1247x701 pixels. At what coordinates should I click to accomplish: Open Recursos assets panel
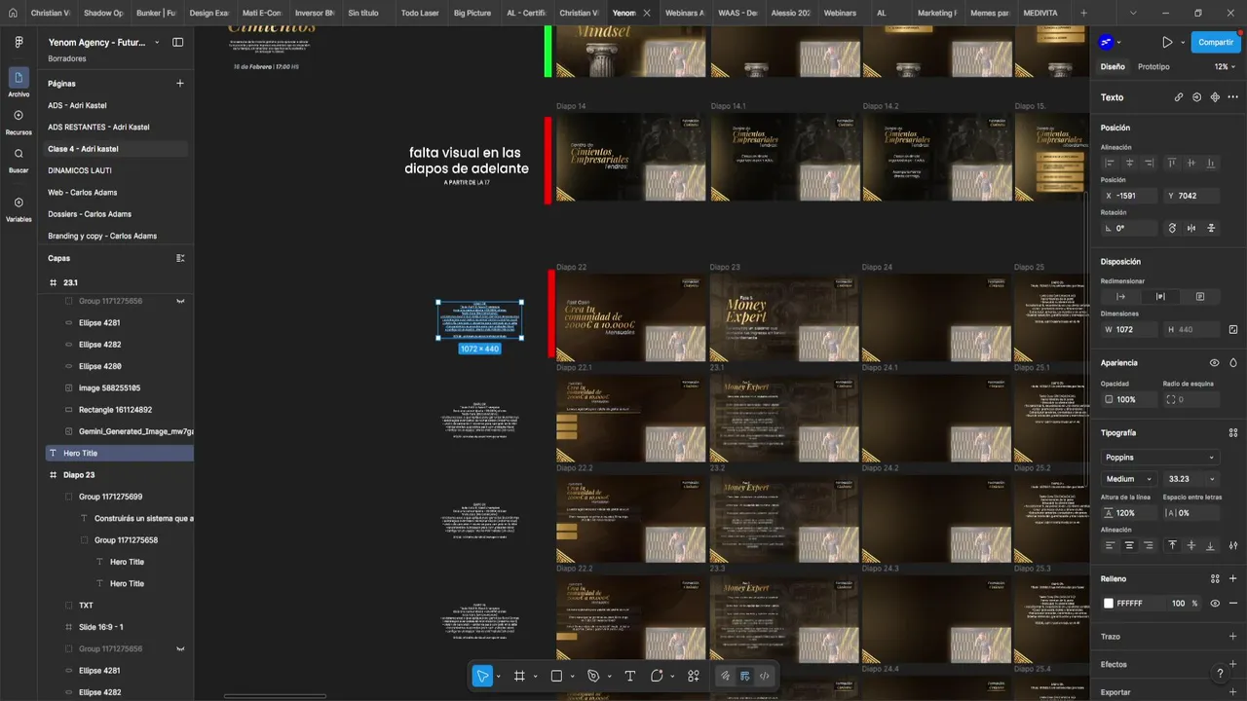pos(19,122)
